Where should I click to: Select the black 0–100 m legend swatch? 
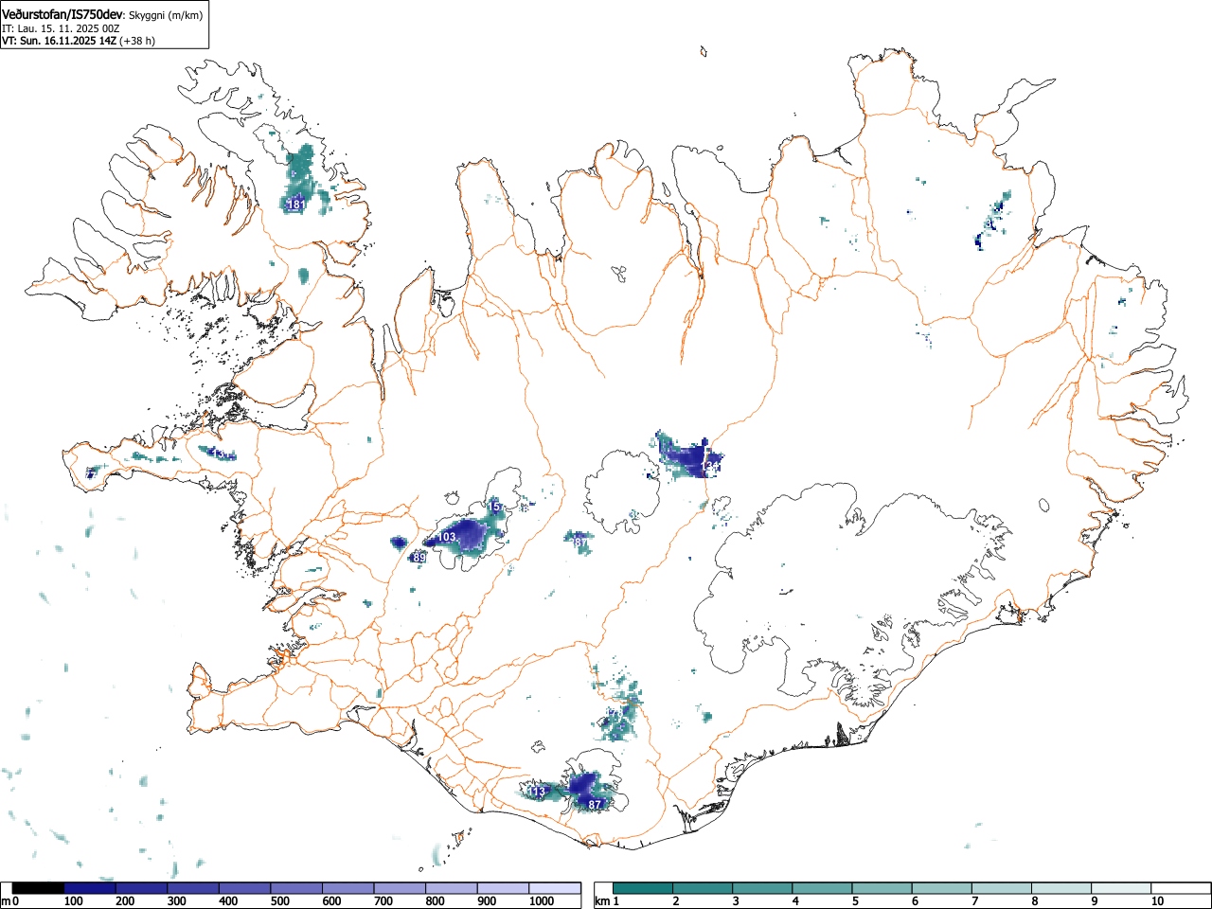(x=39, y=888)
